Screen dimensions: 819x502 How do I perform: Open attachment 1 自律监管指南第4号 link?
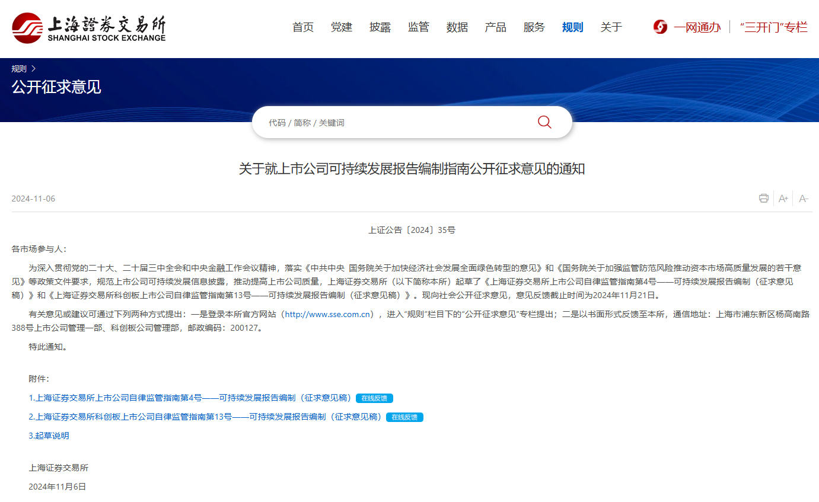pos(190,398)
